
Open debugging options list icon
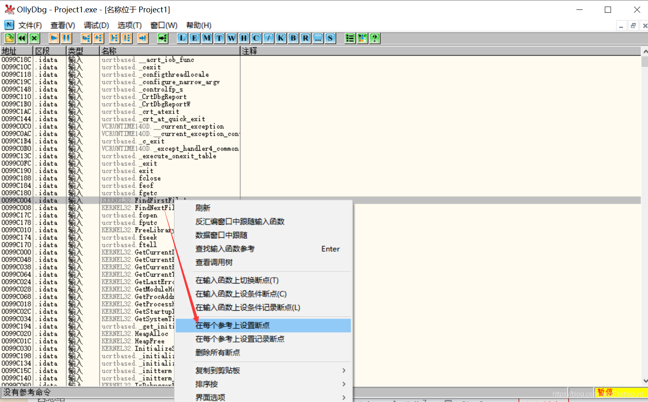point(350,38)
